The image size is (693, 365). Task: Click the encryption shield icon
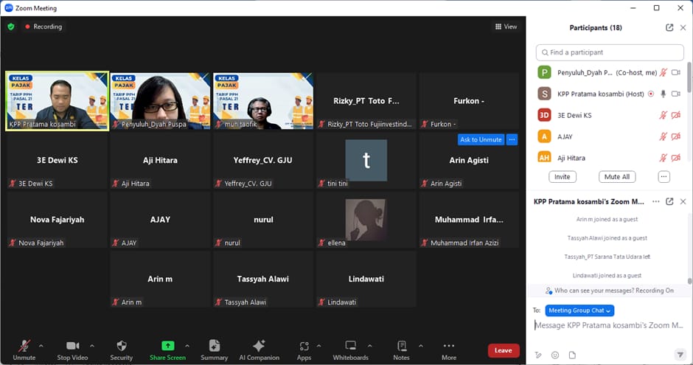tap(11, 27)
